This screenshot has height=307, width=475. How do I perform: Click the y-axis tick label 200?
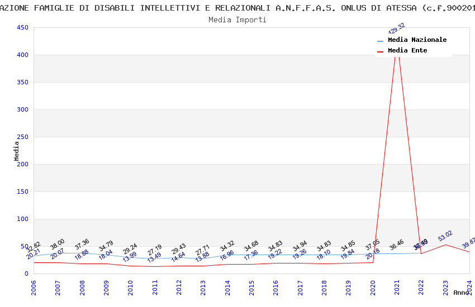22,164
